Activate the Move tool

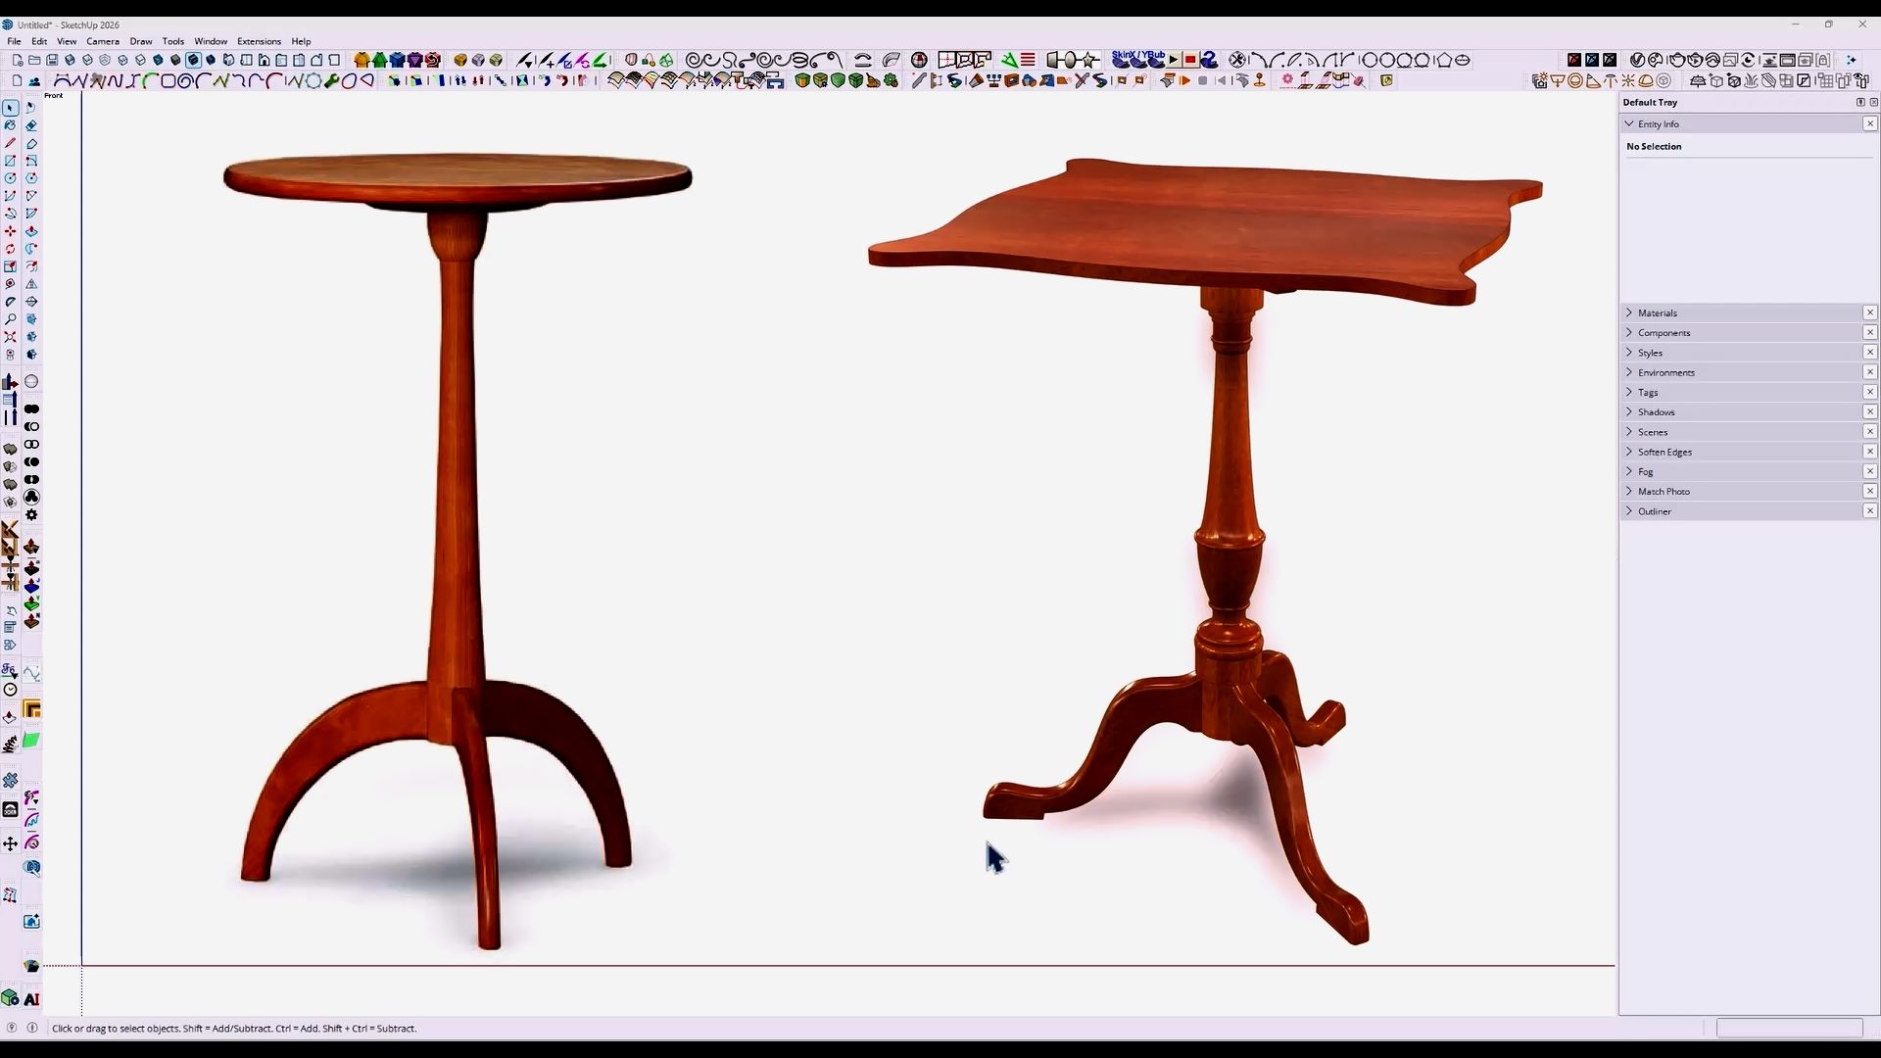pyautogui.click(x=11, y=231)
